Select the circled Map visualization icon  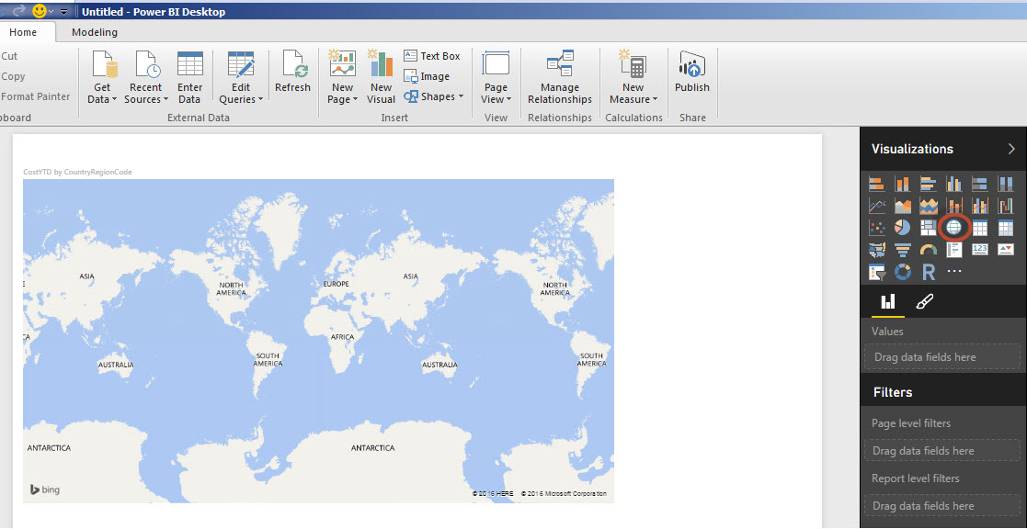click(954, 227)
